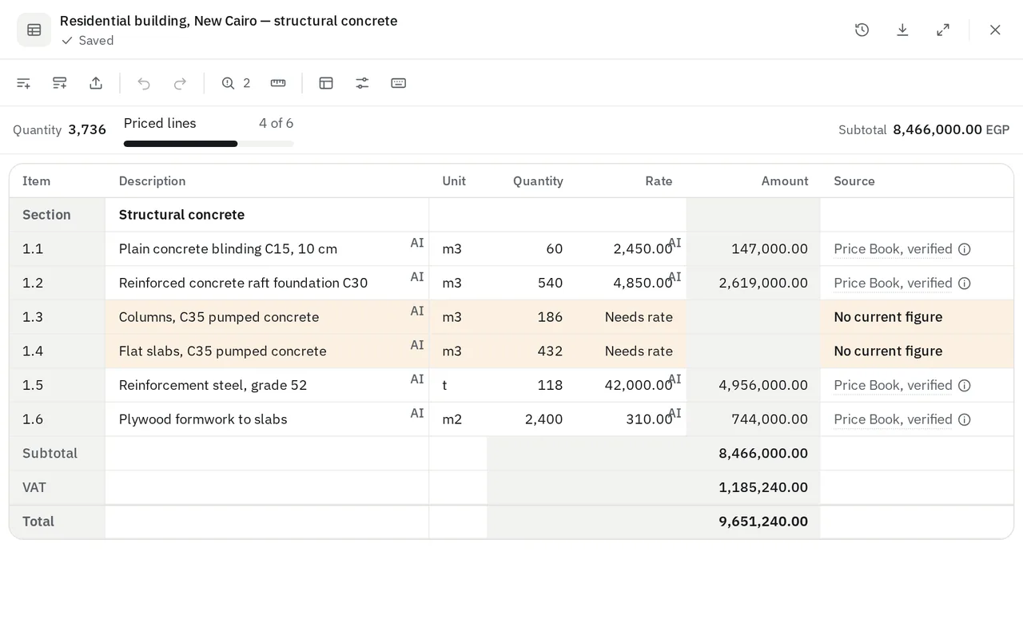Screen dimensions: 1023x639
Task: Click the ruler units icon
Action: pos(278,83)
